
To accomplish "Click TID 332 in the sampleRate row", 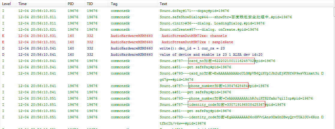I will point(90,42).
